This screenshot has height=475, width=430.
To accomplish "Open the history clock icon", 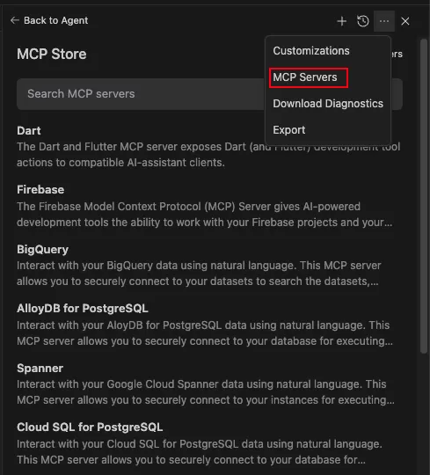I will tap(363, 21).
